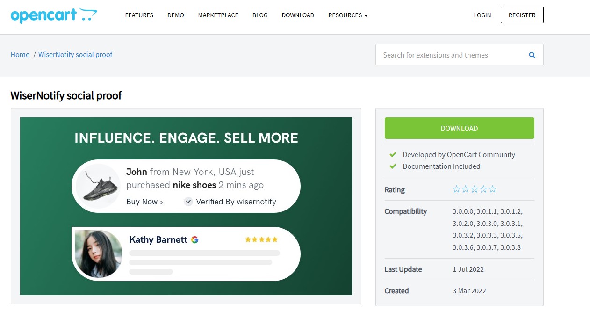Go to Home breadcrumb link
Image resolution: width=590 pixels, height=311 pixels.
coord(20,55)
